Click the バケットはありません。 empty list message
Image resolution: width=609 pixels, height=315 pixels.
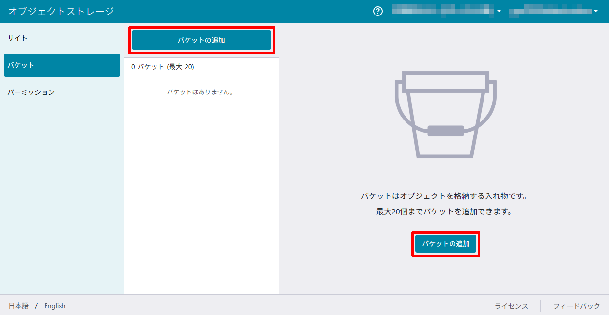coord(200,92)
